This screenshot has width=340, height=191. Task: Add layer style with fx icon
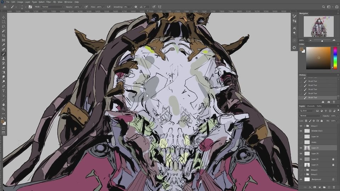310,187
